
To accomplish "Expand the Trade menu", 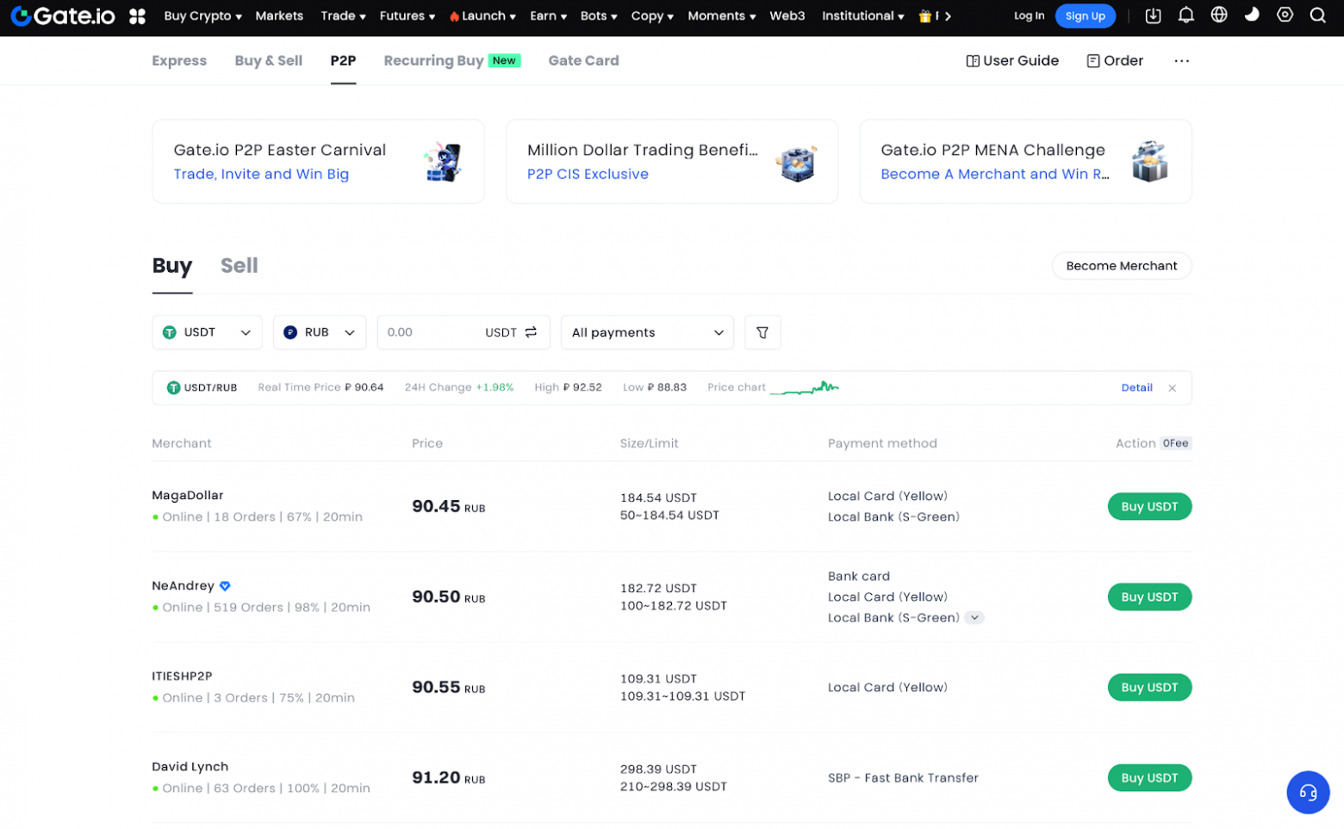I will click(343, 16).
